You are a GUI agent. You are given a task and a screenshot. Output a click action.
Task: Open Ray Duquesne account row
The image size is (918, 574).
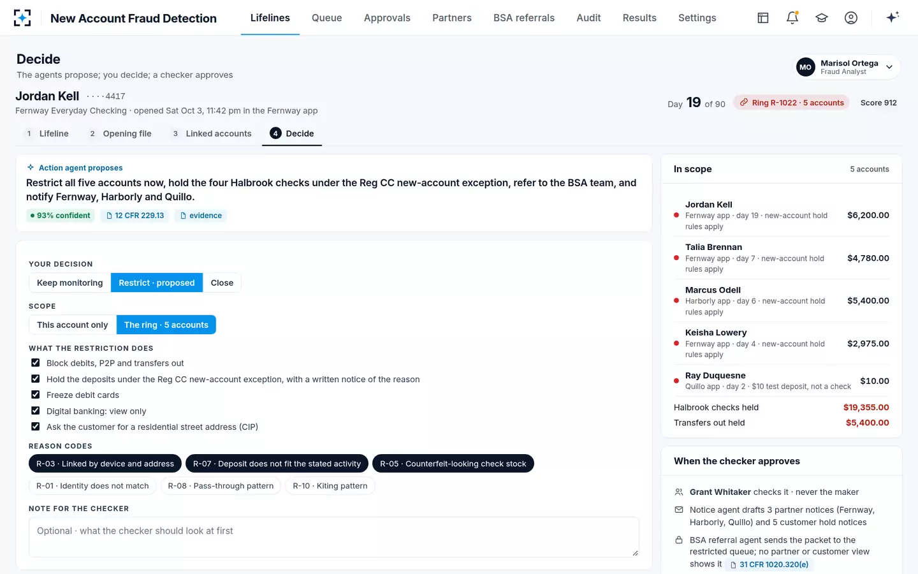[782, 381]
